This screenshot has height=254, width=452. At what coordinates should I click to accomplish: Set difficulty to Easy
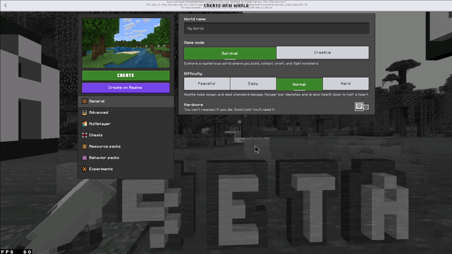tap(253, 84)
